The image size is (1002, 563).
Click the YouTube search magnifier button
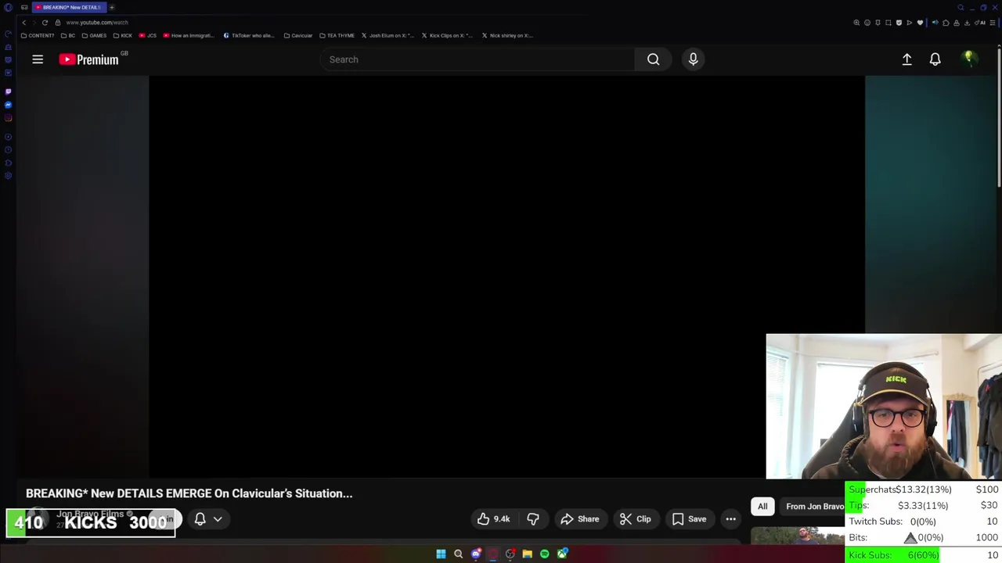coord(653,59)
